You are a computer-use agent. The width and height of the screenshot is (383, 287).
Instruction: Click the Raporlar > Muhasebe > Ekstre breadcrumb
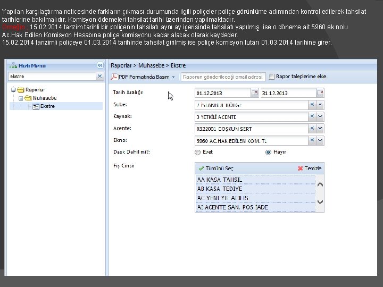pyautogui.click(x=148, y=65)
